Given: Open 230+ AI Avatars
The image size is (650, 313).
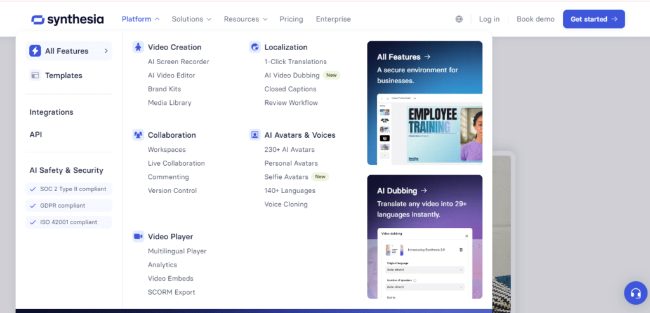Looking at the screenshot, I should tap(289, 150).
